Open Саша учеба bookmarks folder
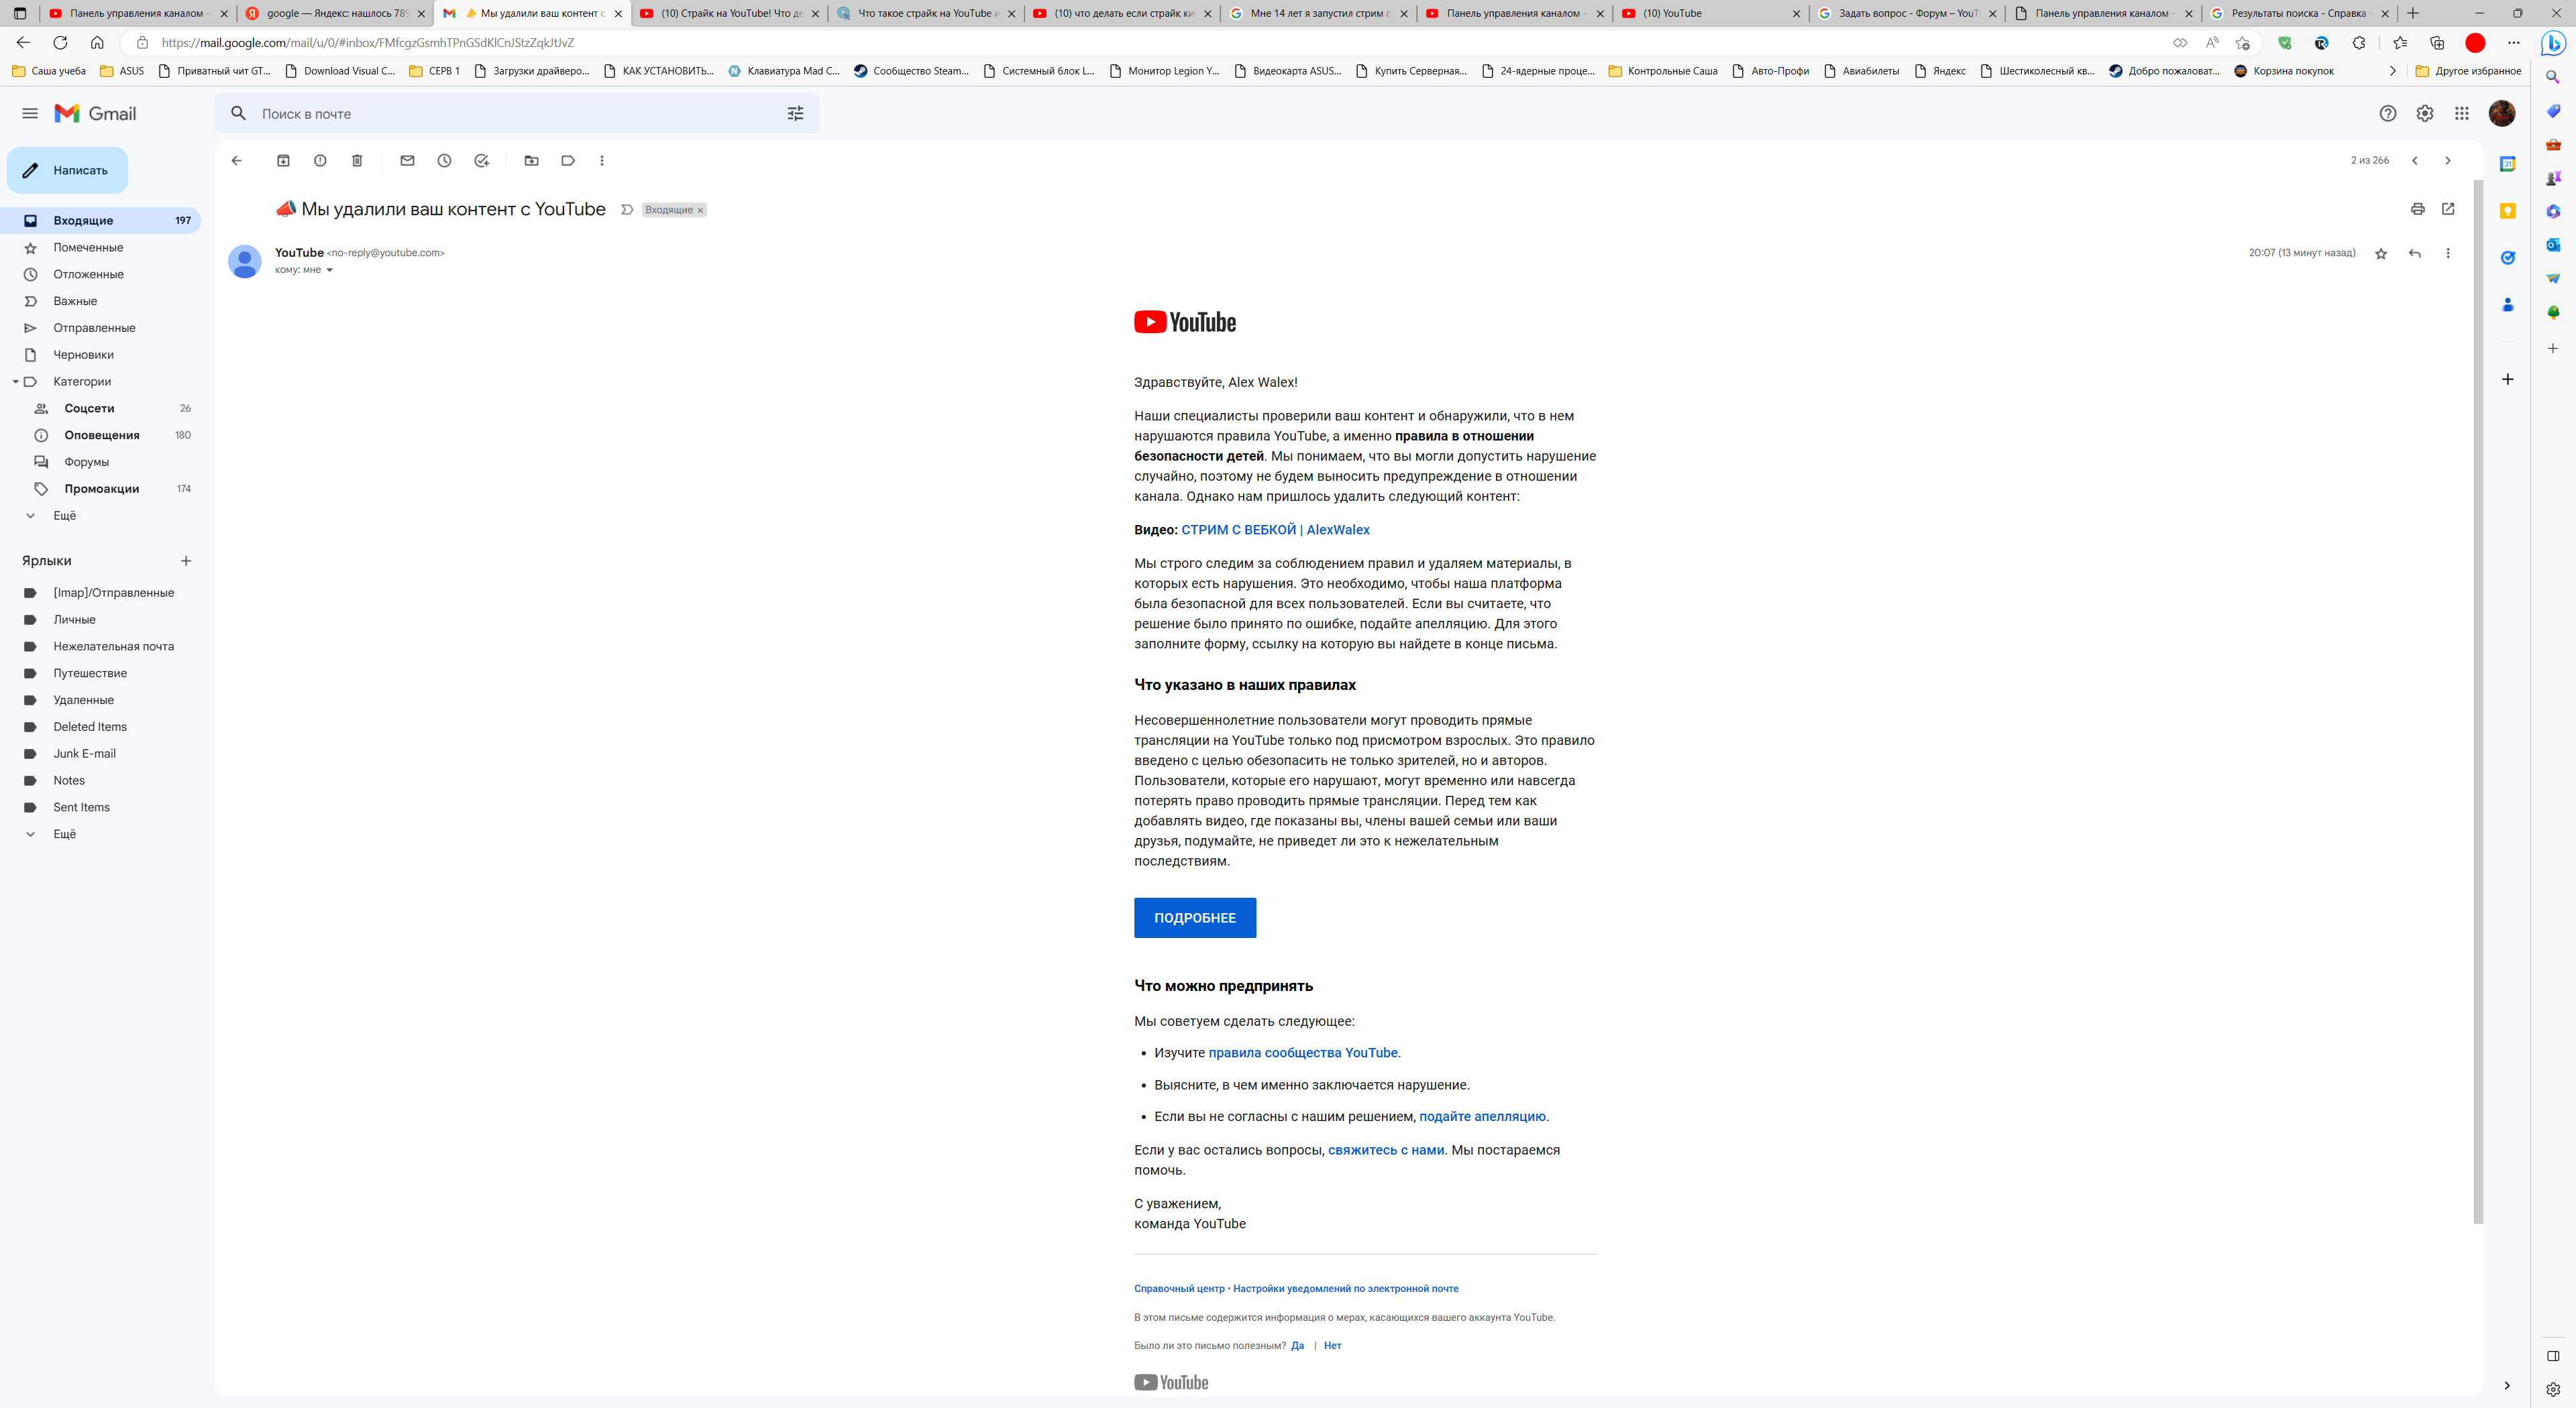2576x1408 pixels. 49,71
